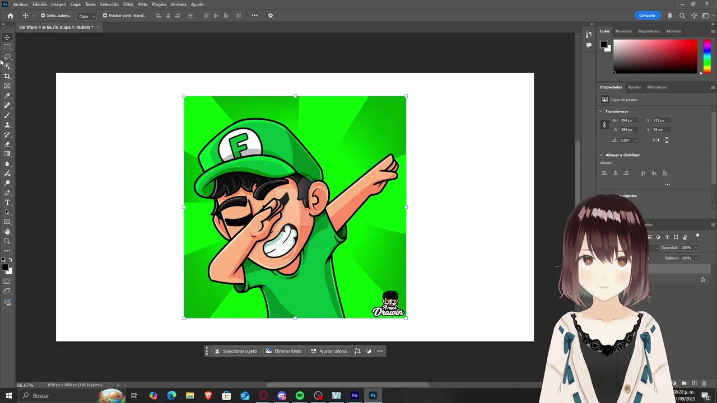Flip horizontally in Transformar section
The width and height of the screenshot is (717, 403).
[657, 140]
